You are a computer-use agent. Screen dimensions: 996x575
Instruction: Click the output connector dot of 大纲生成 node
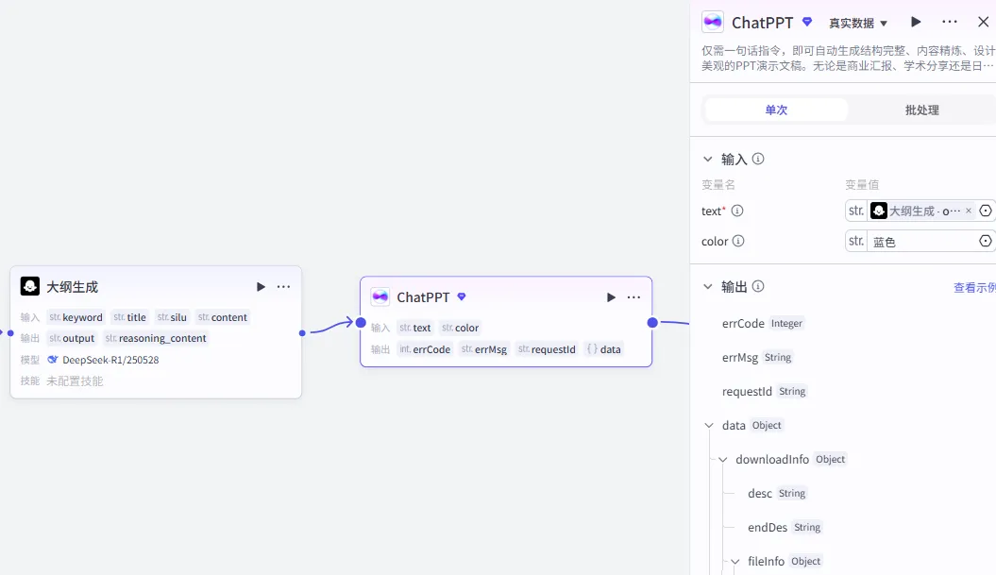coord(302,333)
